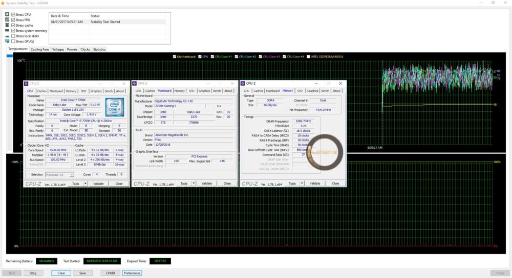Click the Stress FPU icon

click(x=7, y=19)
